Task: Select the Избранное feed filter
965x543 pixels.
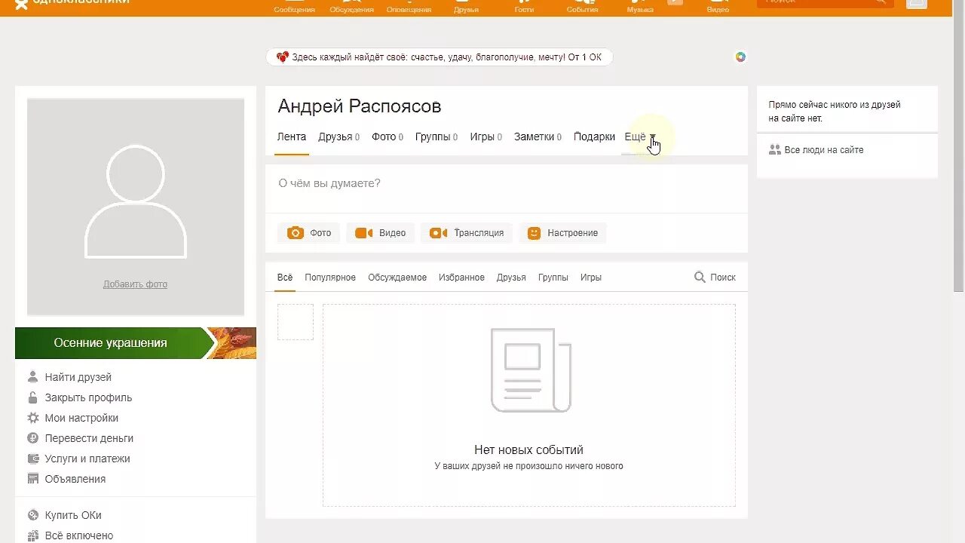Action: click(x=461, y=278)
